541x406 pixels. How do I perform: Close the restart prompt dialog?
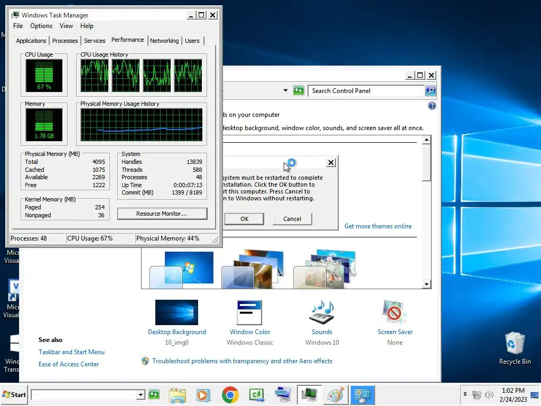331,163
